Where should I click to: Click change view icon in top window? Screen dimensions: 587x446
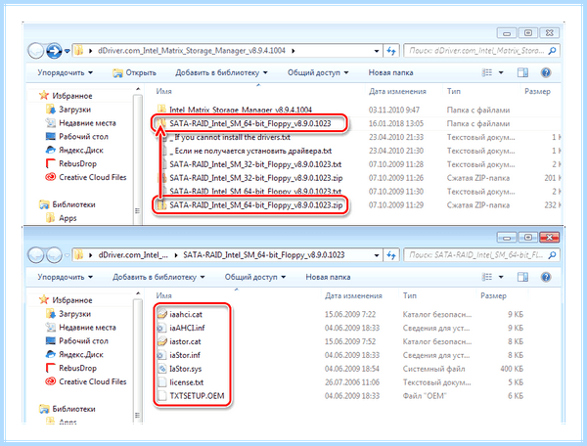[486, 72]
